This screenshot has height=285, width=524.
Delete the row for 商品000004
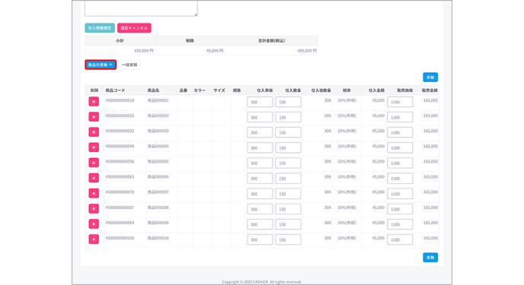[94, 147]
